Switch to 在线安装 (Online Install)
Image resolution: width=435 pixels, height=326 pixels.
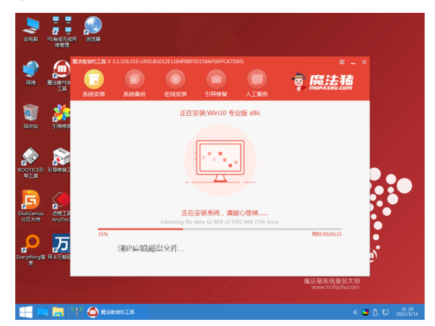175,80
